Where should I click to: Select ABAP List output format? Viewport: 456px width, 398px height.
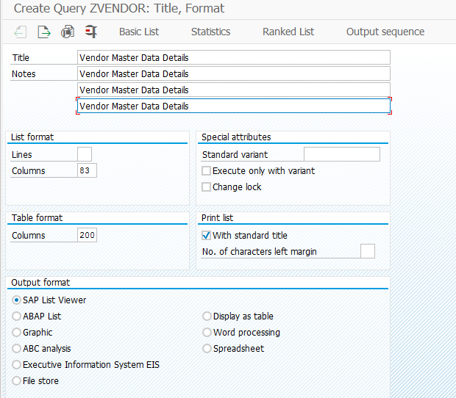coord(17,316)
